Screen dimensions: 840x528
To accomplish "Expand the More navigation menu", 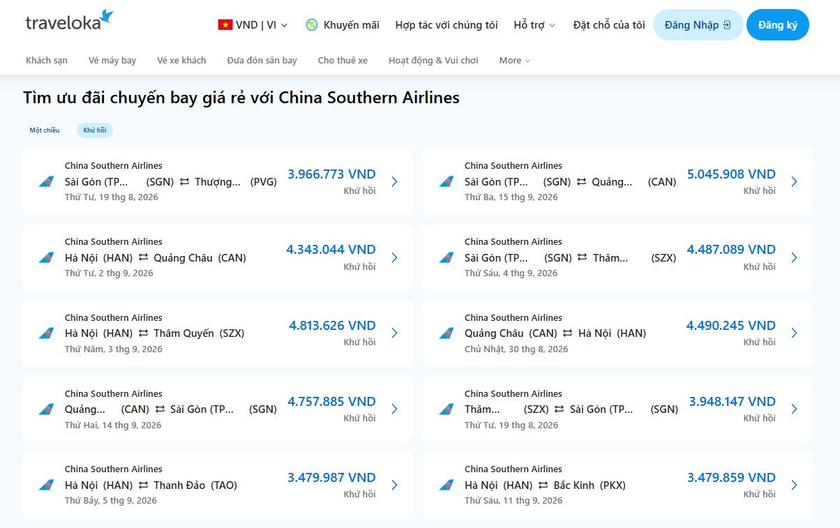I will click(x=515, y=61).
